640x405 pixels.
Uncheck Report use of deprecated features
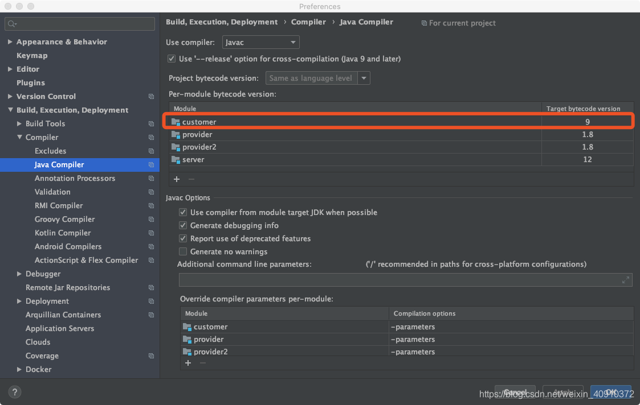(184, 238)
